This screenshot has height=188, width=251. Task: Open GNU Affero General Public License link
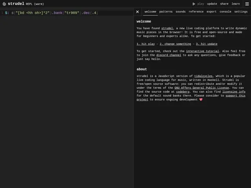coord(202,88)
